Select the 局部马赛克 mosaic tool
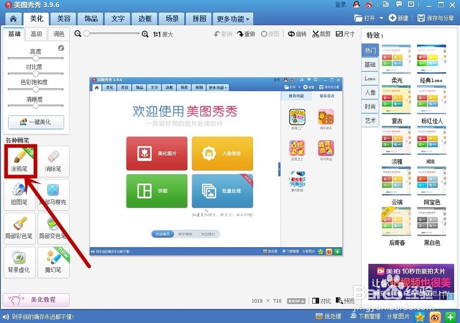The height and width of the screenshot is (323, 460). click(x=53, y=195)
